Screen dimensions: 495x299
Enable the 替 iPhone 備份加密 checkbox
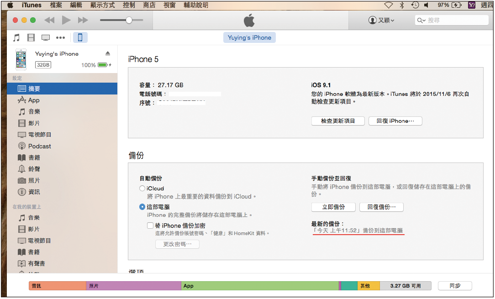[x=150, y=226]
